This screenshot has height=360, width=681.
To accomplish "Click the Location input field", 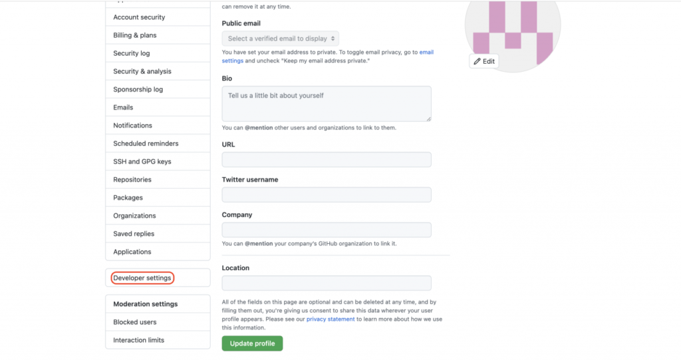I will 326,283.
